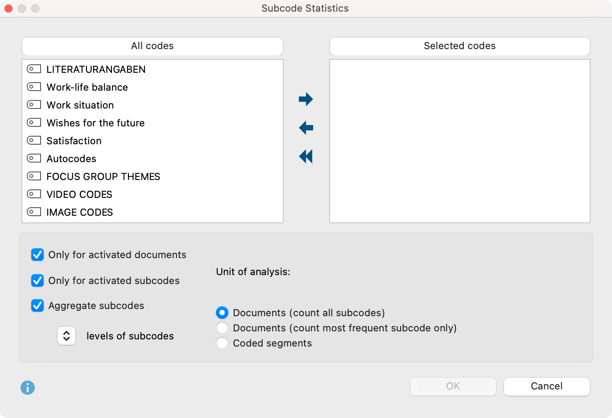
Task: Click the code icon beside IMAGE CODES
Action: [34, 212]
